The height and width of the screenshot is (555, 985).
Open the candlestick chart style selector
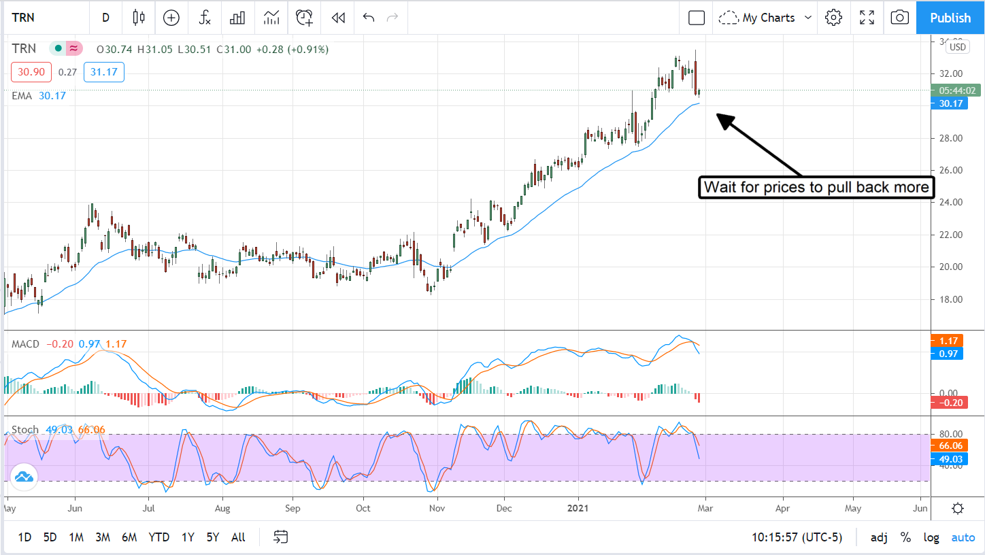click(138, 18)
